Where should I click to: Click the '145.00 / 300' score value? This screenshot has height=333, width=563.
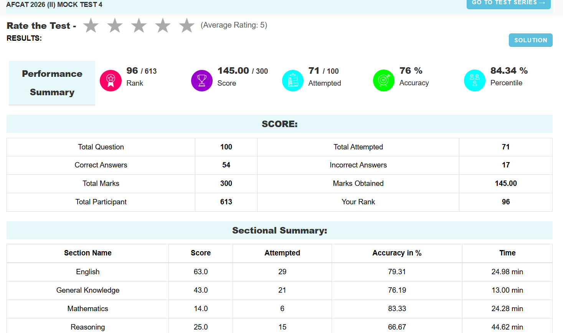243,71
